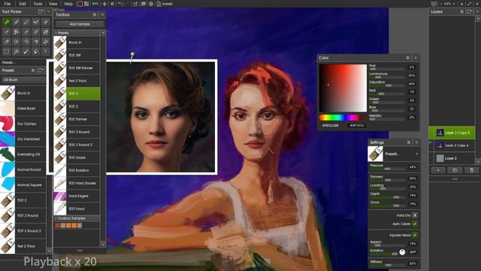The image size is (481, 271).
Task: Click the red square icon in top toolbar
Action: click(80, 4)
